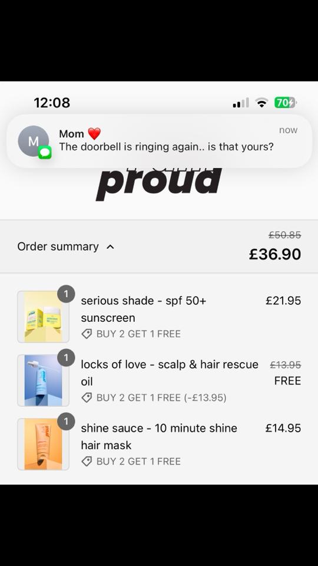This screenshot has width=318, height=566.
Task: Open shine sauce hair mask thumbnail
Action: coord(43,445)
